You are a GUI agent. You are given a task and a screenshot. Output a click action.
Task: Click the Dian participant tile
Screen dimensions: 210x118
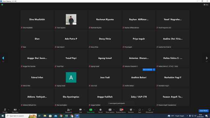(x=37, y=39)
